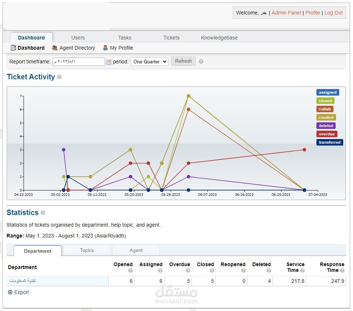Image resolution: width=353 pixels, height=311 pixels.
Task: Click the Log Out link
Action: (x=333, y=13)
